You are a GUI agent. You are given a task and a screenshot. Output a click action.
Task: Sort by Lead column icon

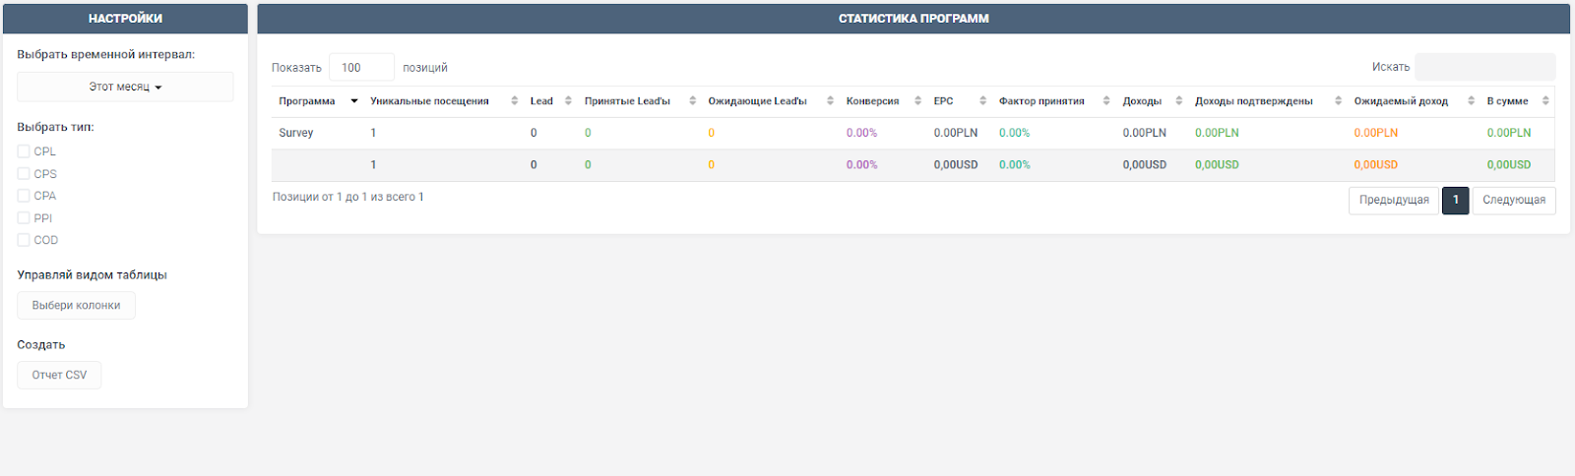(x=568, y=101)
